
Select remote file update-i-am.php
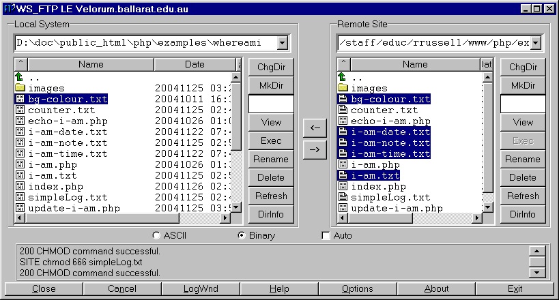point(397,208)
